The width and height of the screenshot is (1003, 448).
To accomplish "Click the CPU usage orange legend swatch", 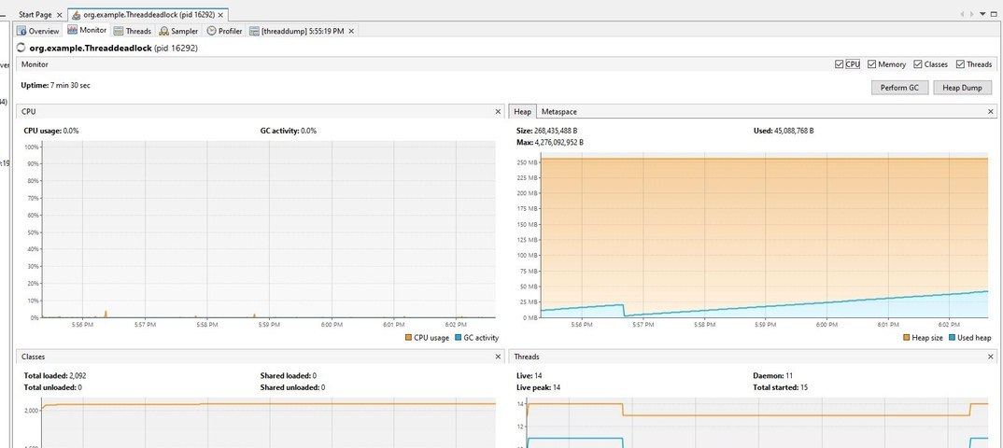I will point(408,338).
